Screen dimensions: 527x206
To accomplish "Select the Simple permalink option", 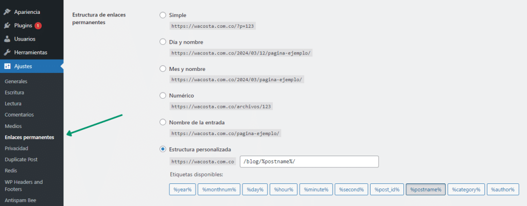I will (x=163, y=15).
